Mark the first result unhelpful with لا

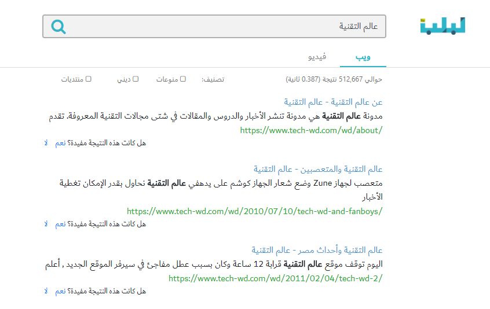coord(46,143)
